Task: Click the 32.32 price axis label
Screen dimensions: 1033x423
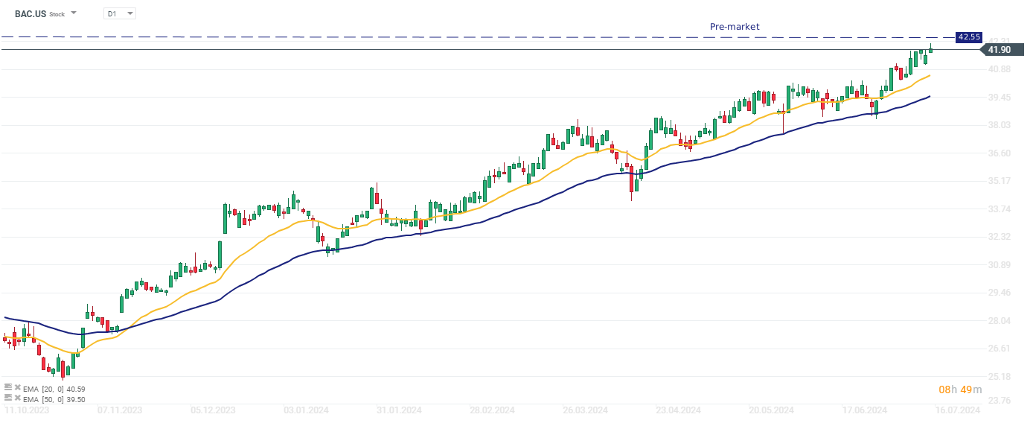Action: (999, 237)
